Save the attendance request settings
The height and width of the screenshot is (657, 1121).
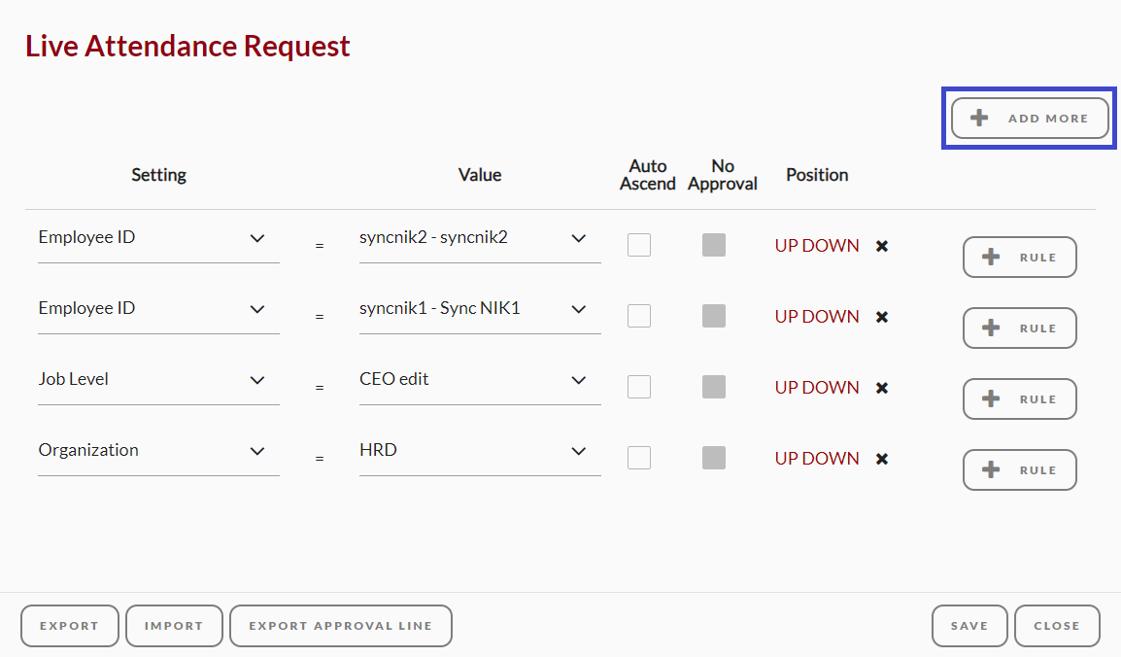pos(969,626)
